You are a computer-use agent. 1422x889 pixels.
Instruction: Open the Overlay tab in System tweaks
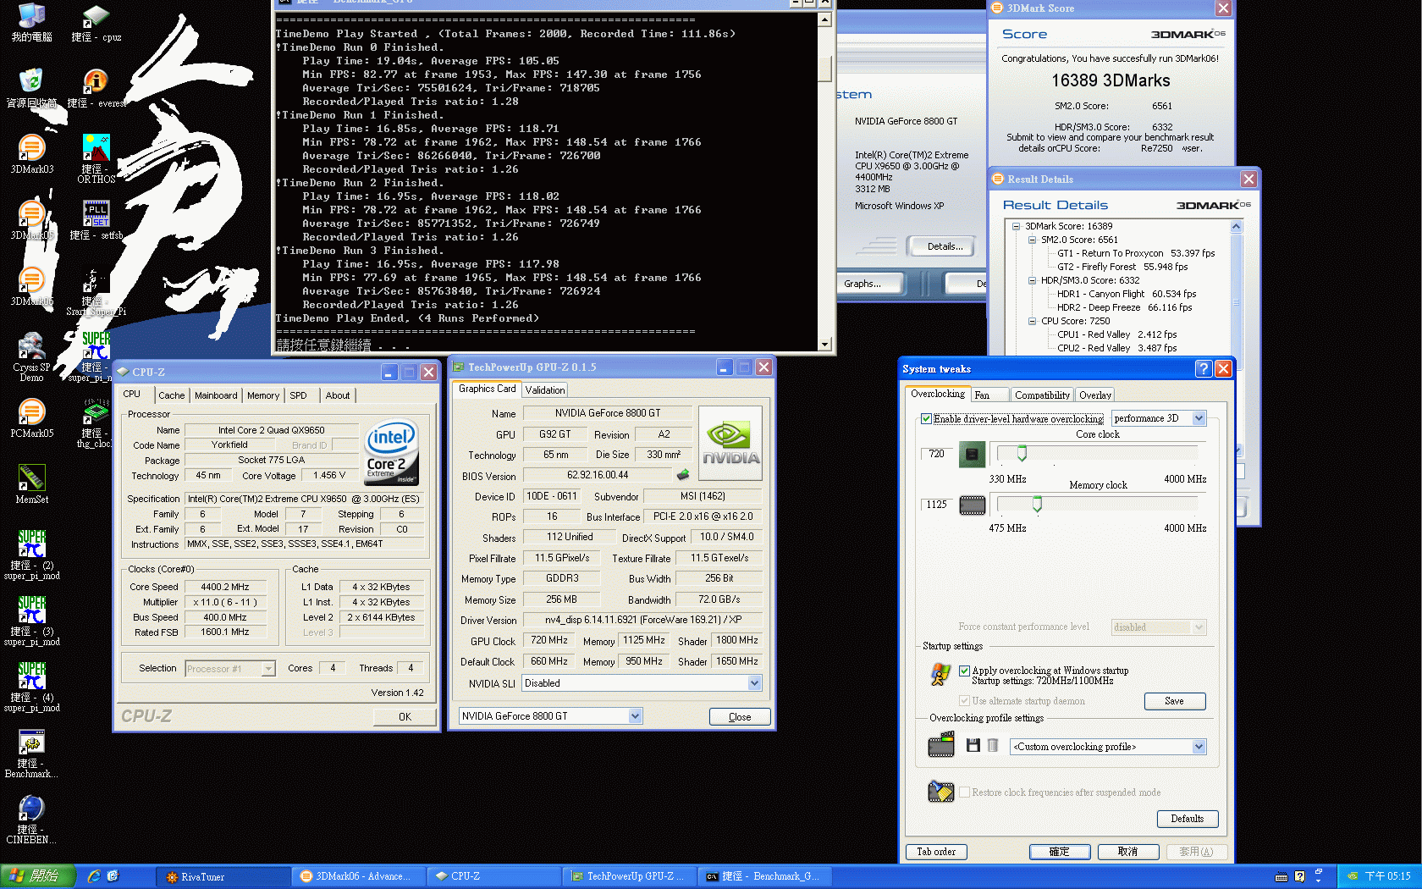[x=1094, y=395]
